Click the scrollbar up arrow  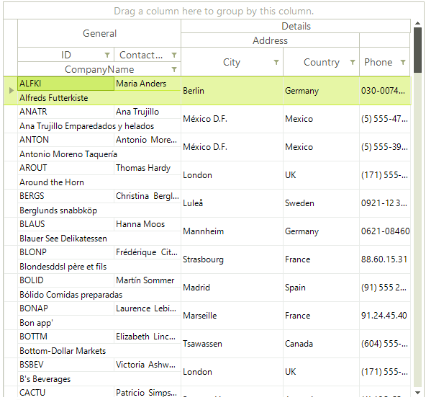click(x=417, y=23)
